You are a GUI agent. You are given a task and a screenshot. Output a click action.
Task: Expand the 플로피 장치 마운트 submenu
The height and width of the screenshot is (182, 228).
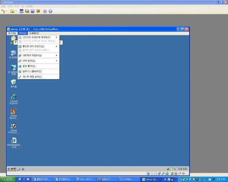click(38, 46)
